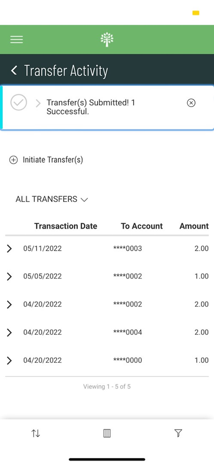214x465 pixels.
Task: Click the sort transfers icon in bottom bar
Action: pyautogui.click(x=36, y=433)
